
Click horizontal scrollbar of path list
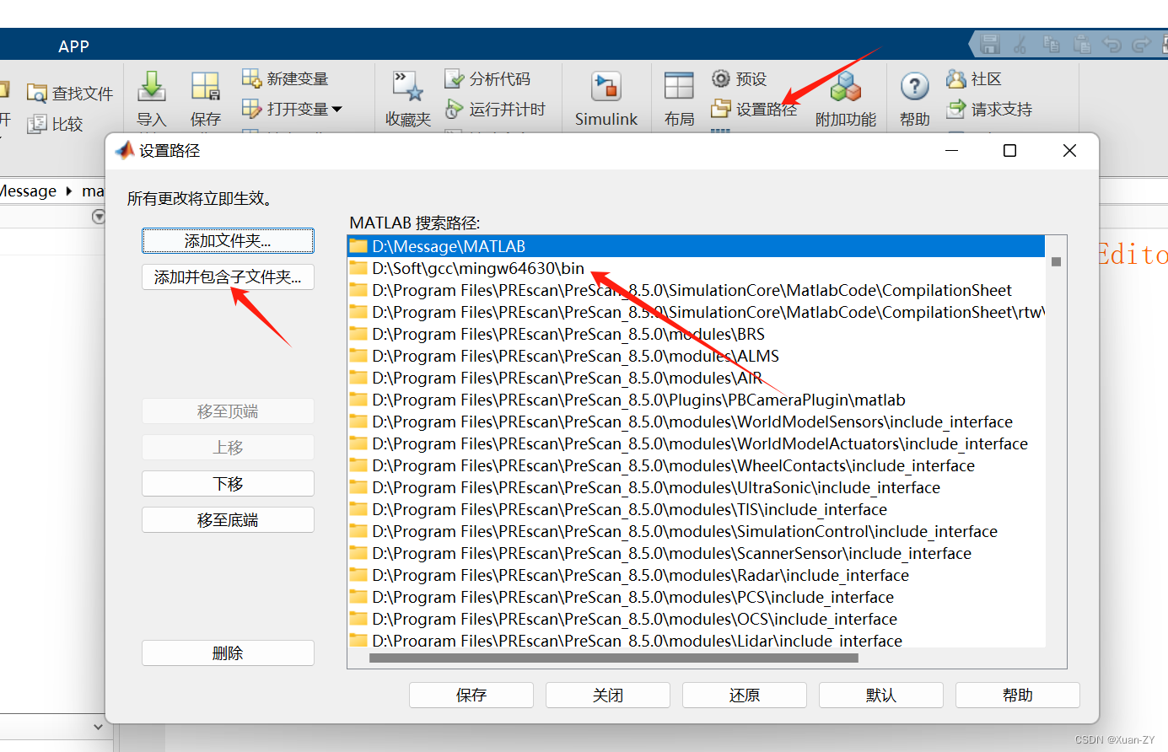[614, 658]
